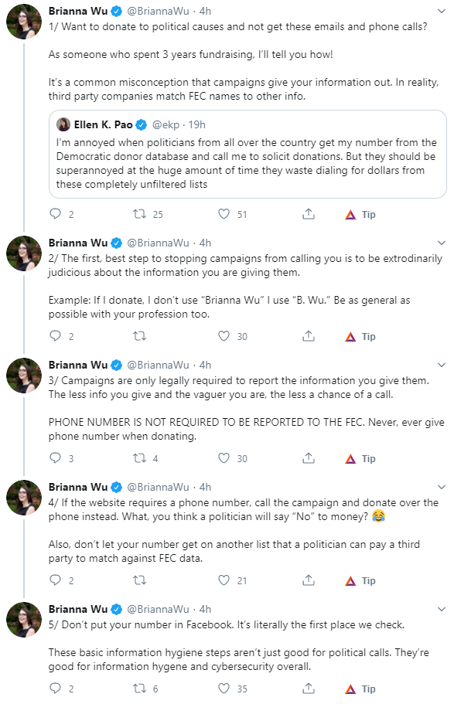Reply to the 4/ tweet about website requirements
The height and width of the screenshot is (704, 454).
pos(55,580)
